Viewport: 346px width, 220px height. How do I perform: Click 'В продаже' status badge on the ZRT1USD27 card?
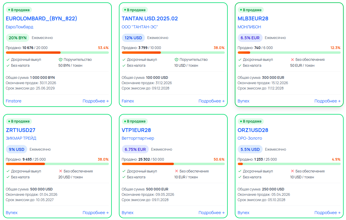19,121
